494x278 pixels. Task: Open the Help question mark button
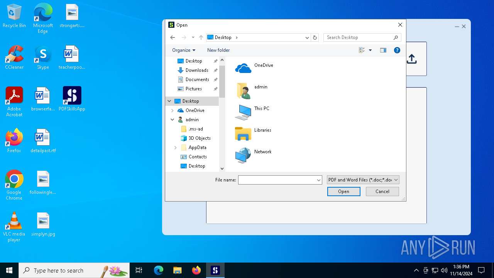(x=397, y=50)
